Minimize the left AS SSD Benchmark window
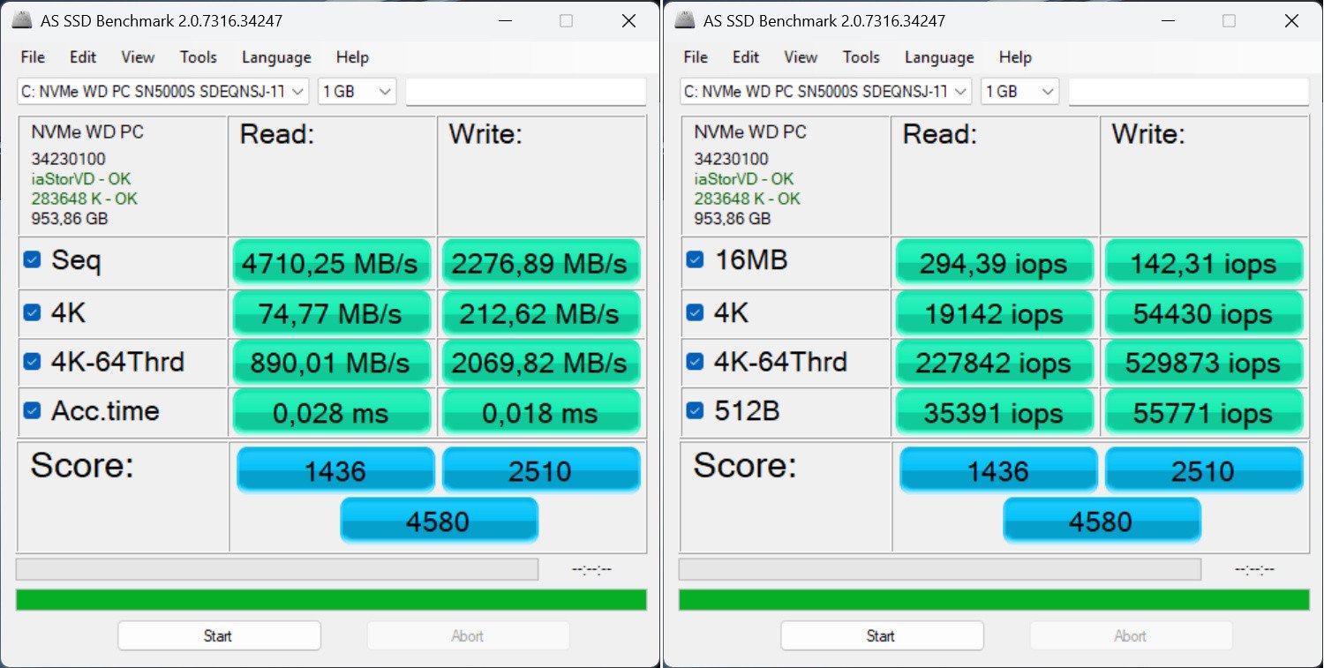 [x=504, y=21]
